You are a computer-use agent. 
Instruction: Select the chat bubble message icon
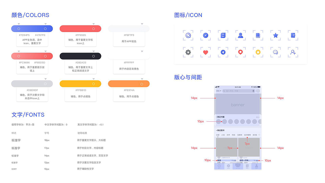point(275,52)
